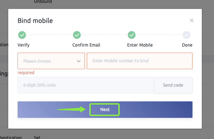
Task: Click the Enter Mobile step label
Action: click(x=140, y=45)
